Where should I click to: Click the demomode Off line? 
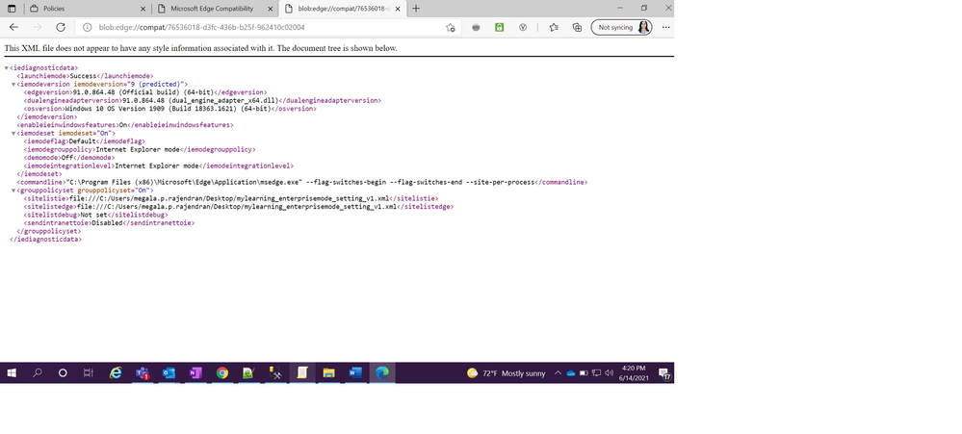68,158
